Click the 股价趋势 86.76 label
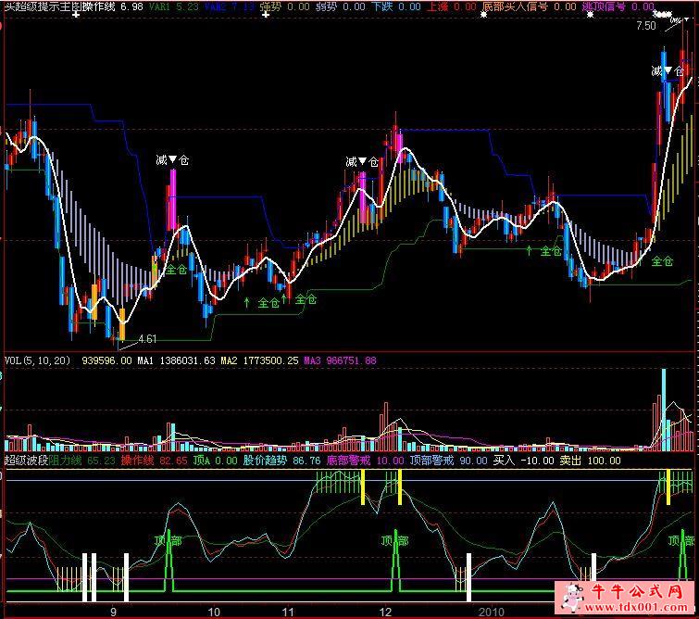This screenshot has height=619, width=699. click(x=281, y=461)
